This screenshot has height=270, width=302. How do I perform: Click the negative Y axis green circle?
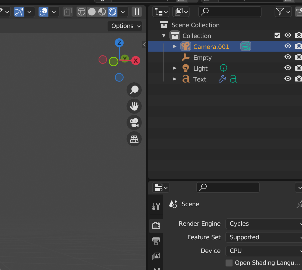(x=114, y=62)
